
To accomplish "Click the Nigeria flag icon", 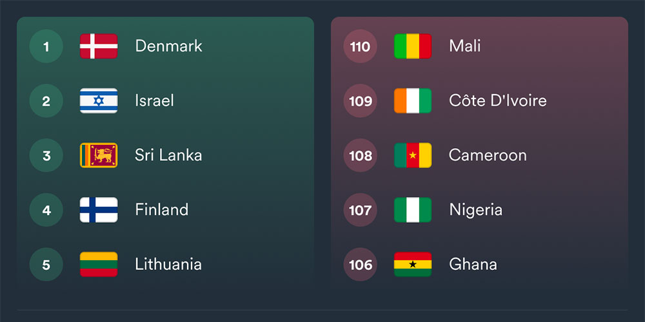I will pyautogui.click(x=413, y=210).
